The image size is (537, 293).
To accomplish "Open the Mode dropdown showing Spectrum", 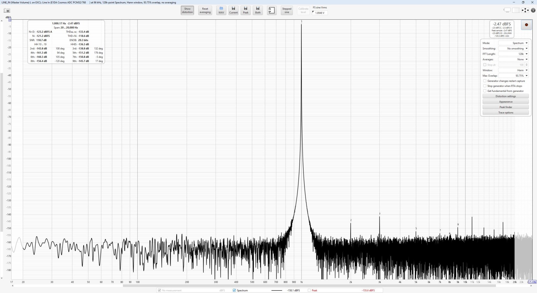I will pos(513,43).
